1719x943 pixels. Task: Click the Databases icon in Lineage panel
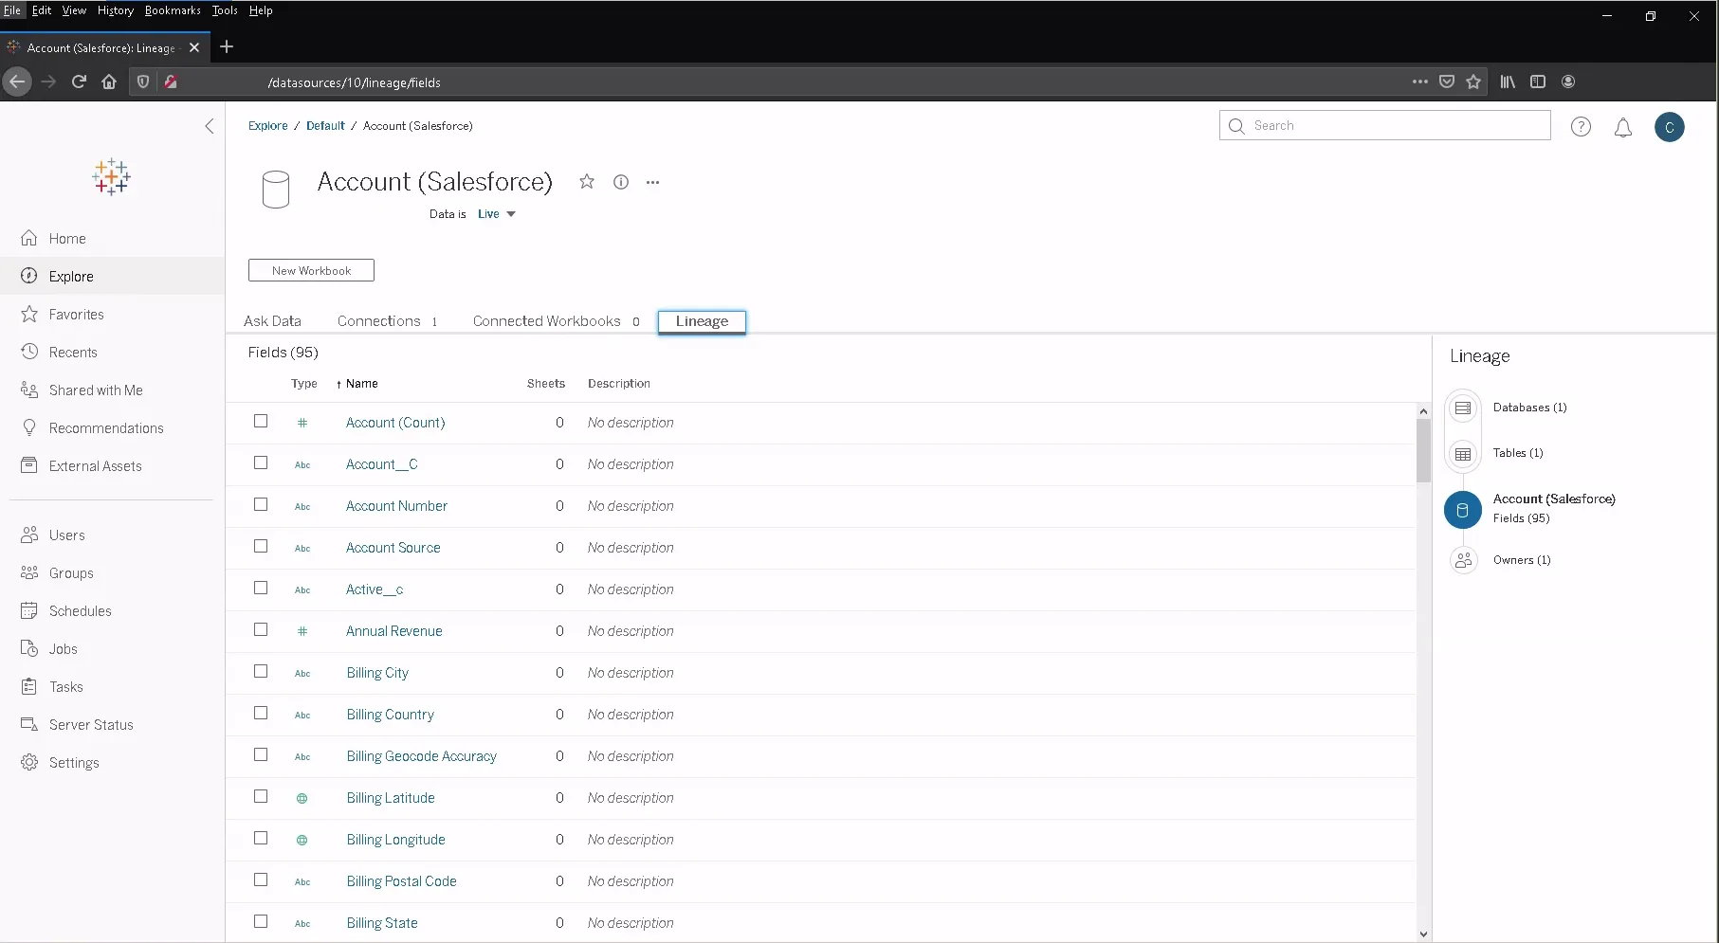1463,407
